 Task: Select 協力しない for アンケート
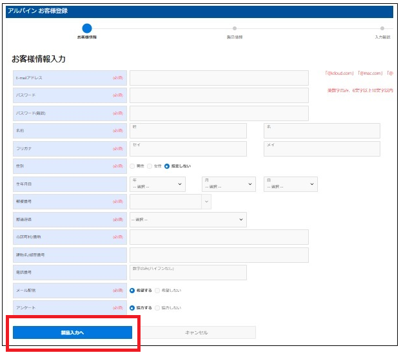(x=157, y=308)
